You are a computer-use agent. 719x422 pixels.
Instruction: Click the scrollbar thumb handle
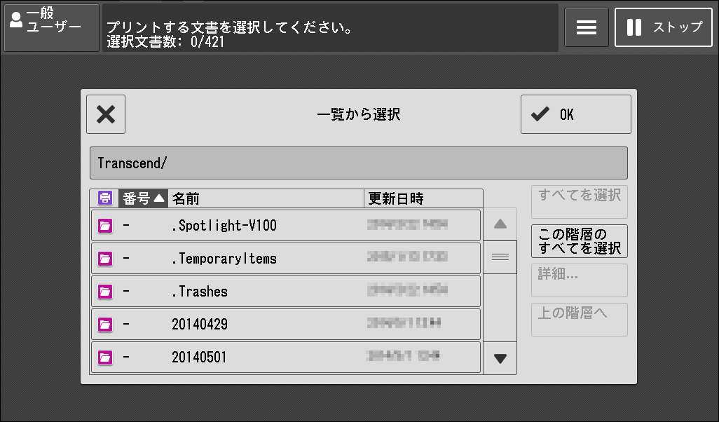pyautogui.click(x=500, y=257)
